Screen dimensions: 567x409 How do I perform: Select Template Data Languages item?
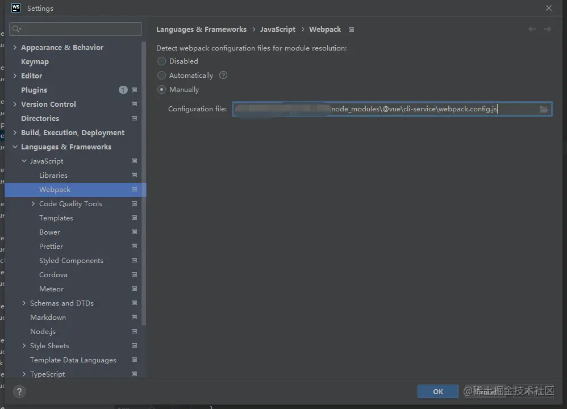[73, 360]
